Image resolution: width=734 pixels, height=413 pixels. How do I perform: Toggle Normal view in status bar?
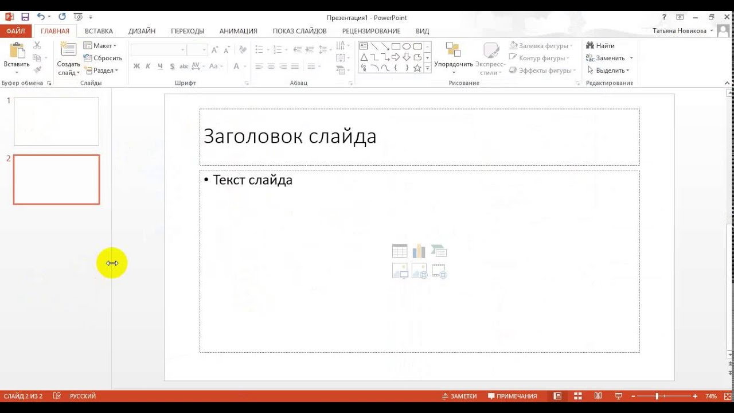(x=557, y=396)
